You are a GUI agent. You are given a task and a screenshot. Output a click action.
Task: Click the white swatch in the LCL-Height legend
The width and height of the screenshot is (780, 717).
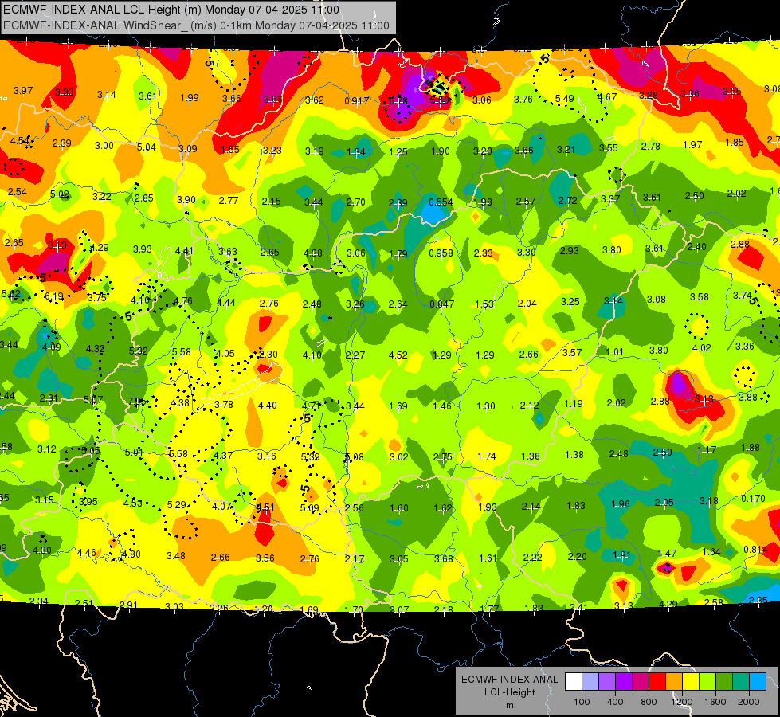click(x=574, y=682)
